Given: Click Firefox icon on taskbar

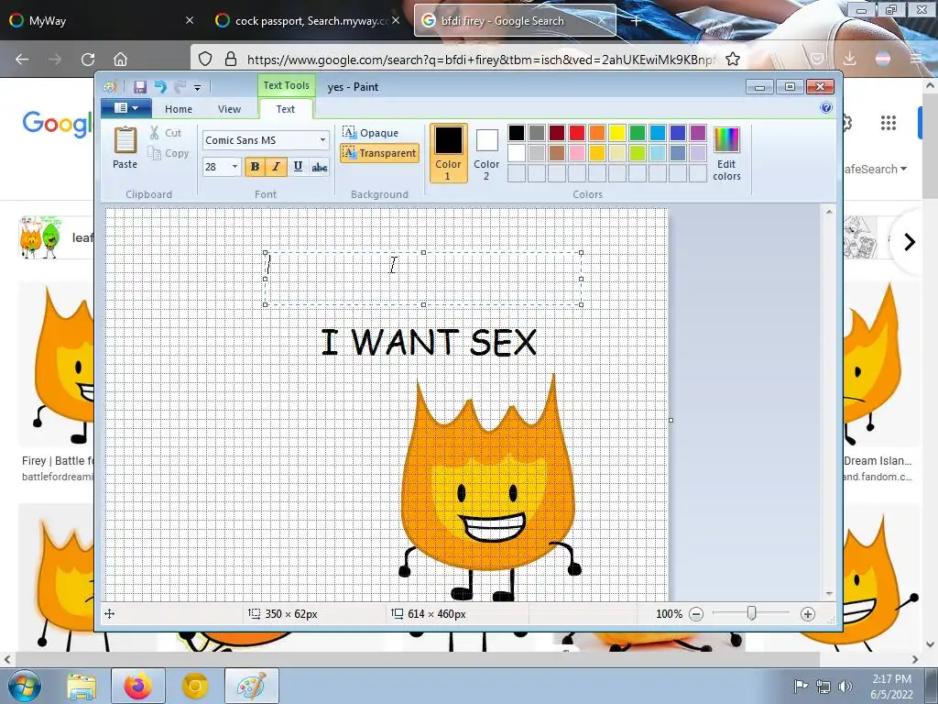Looking at the screenshot, I should [137, 687].
